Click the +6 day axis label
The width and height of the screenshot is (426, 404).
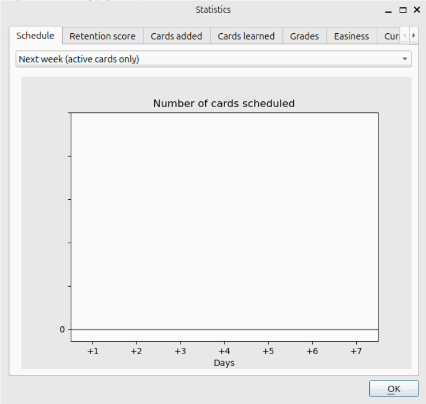click(x=312, y=351)
